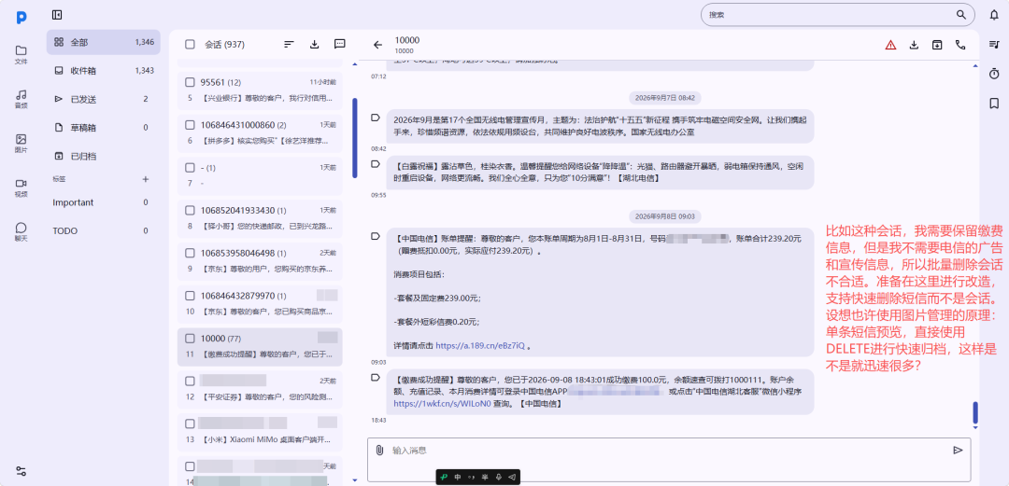This screenshot has width=1009, height=486.
Task: Check the box for conversation 10000
Action: point(190,338)
